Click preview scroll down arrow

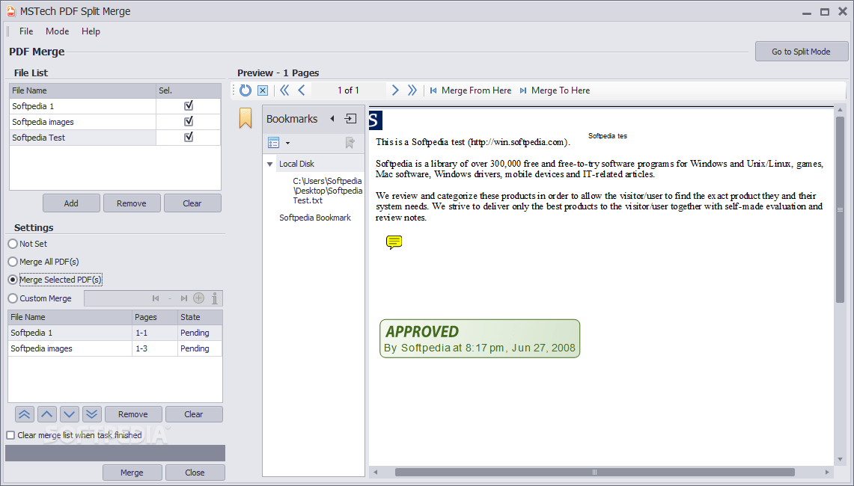click(x=840, y=460)
